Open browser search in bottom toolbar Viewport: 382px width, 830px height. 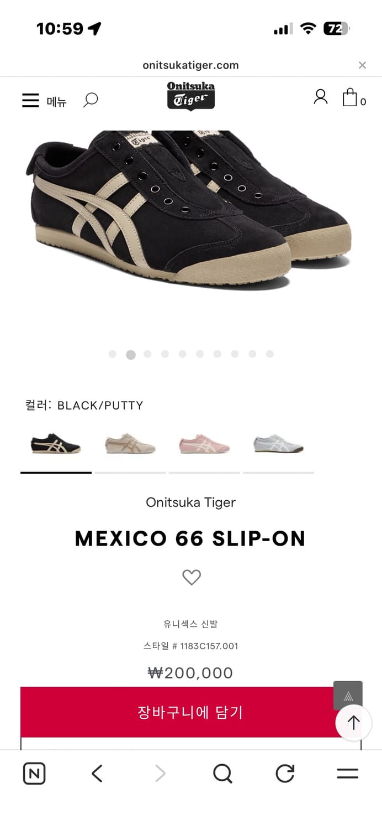tap(222, 773)
